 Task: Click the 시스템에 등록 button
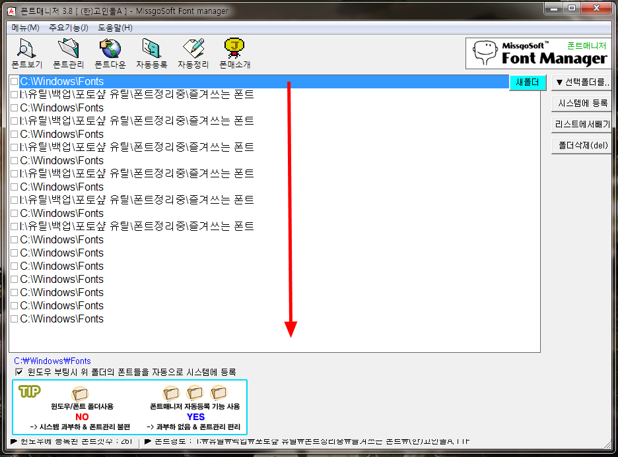[582, 104]
